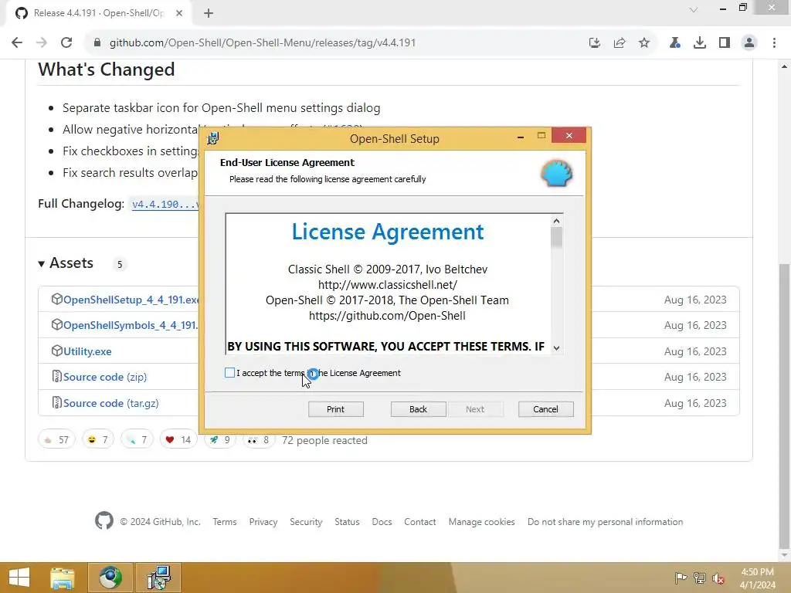Close the Release 4.4.191 tab
This screenshot has height=593, width=791.
pos(179,13)
